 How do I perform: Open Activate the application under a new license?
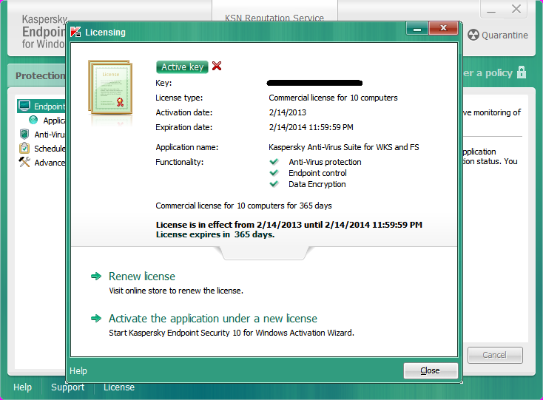point(213,319)
